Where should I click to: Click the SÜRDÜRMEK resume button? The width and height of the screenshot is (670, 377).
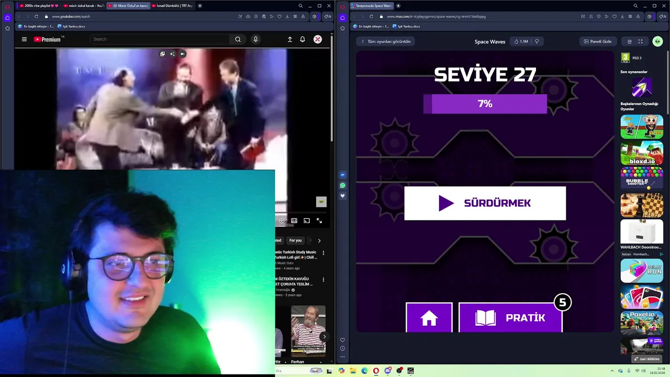click(x=485, y=203)
